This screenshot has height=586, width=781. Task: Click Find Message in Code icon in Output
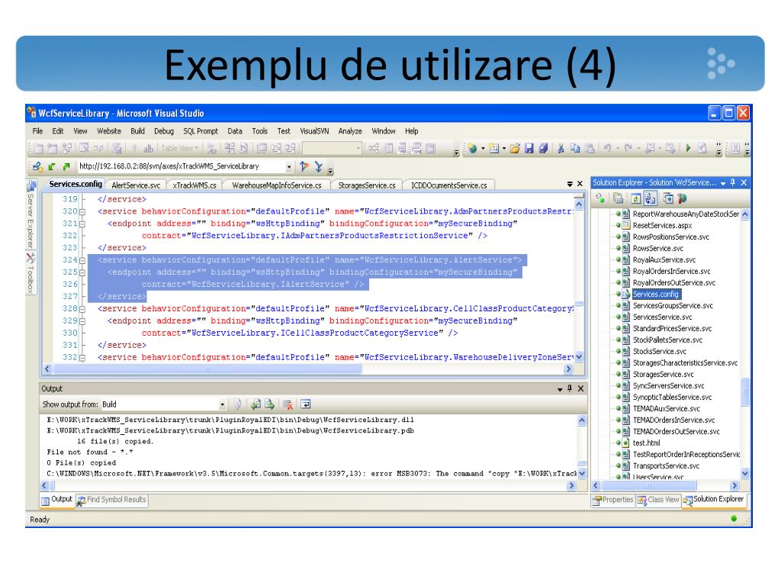tap(238, 404)
